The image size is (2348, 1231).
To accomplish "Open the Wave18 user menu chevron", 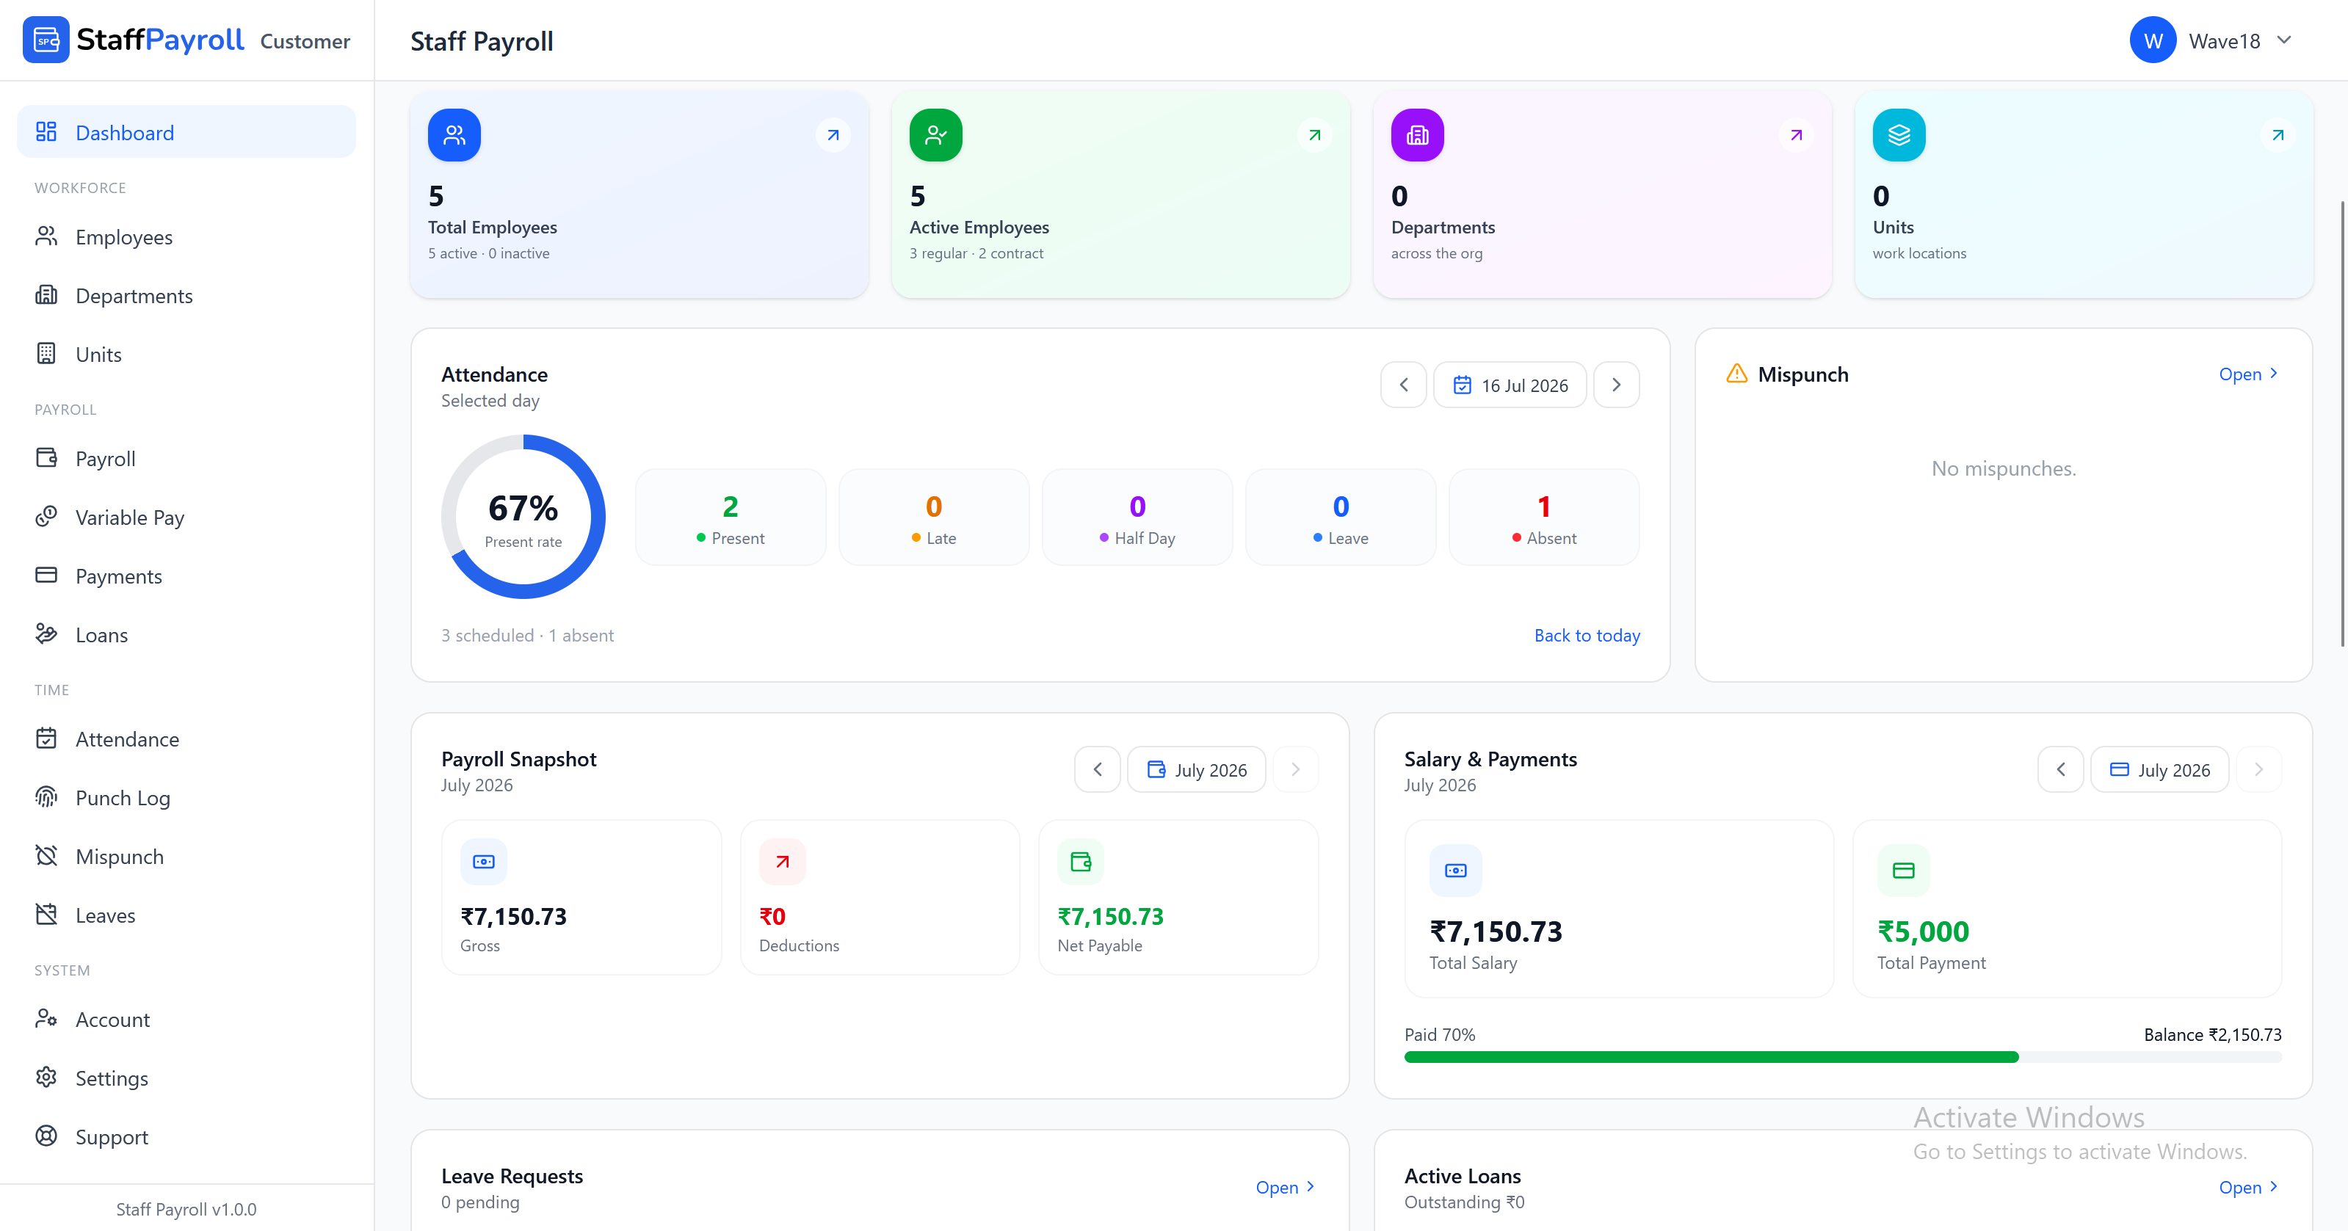I will click(2284, 40).
